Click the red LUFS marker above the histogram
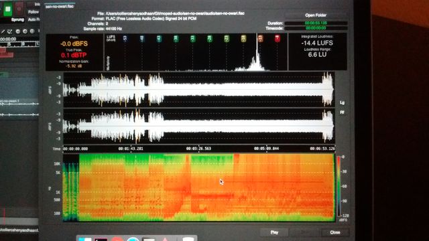 coord(277,39)
